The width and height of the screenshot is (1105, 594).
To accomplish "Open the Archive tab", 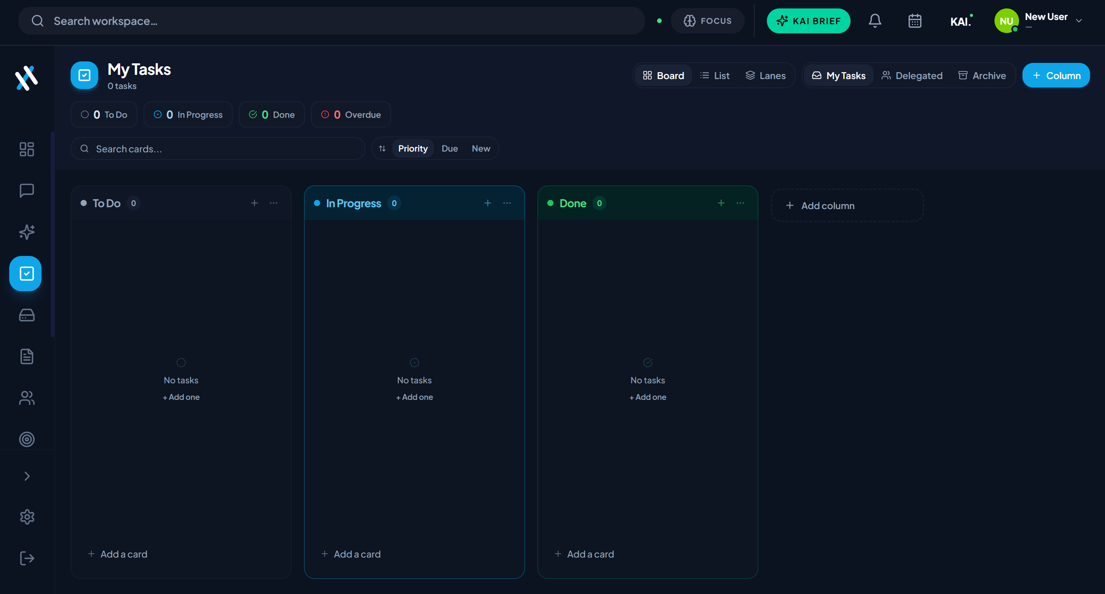I will (x=982, y=76).
